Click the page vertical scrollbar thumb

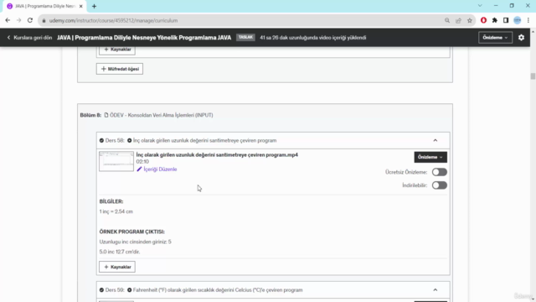(x=533, y=76)
